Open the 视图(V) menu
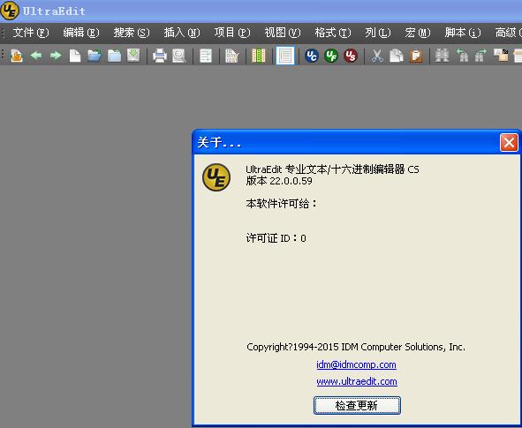Image resolution: width=522 pixels, height=428 pixels. [x=283, y=33]
